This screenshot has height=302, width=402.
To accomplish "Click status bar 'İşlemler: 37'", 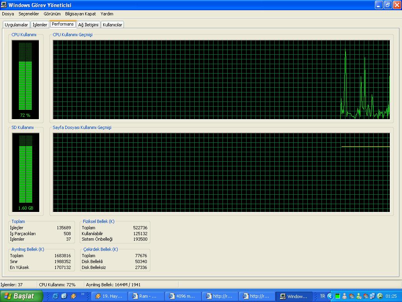I will click(x=11, y=285).
